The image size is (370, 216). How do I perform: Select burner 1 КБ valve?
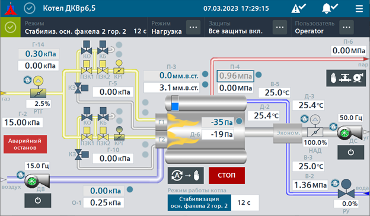click(x=103, y=47)
